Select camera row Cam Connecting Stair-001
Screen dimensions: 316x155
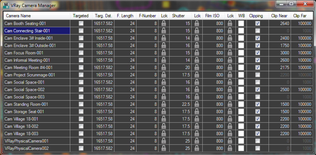pyautogui.click(x=37, y=31)
